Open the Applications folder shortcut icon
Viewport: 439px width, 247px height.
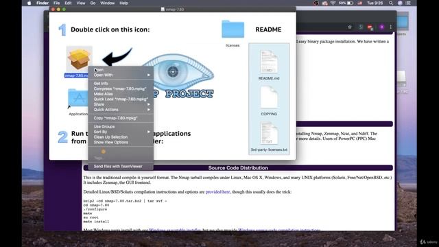pos(78,97)
